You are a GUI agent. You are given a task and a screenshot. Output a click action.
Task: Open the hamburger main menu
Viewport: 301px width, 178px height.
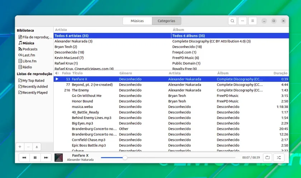point(253,21)
